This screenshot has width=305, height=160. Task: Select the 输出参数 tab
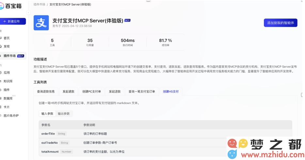coord(64,114)
